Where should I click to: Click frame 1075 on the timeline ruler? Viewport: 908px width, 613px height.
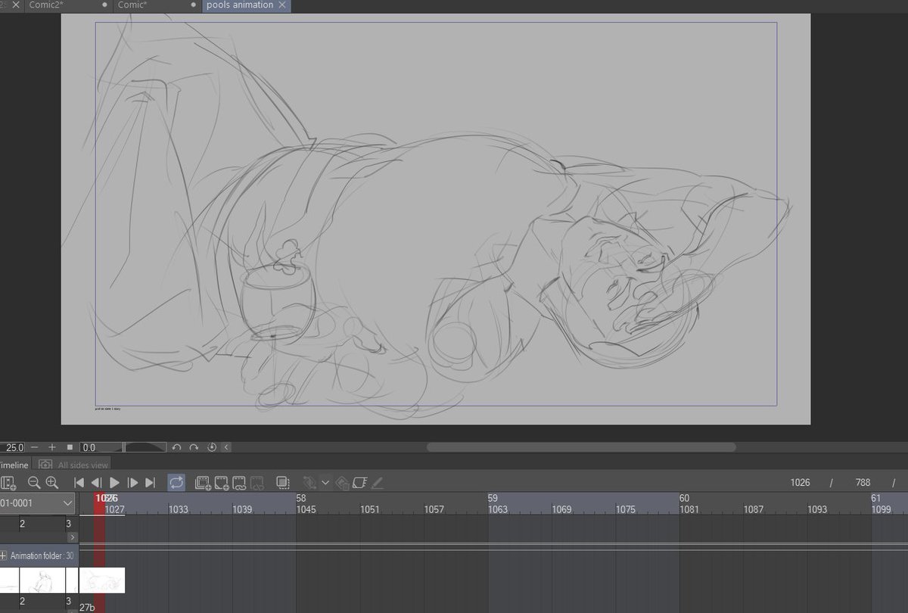coord(626,509)
